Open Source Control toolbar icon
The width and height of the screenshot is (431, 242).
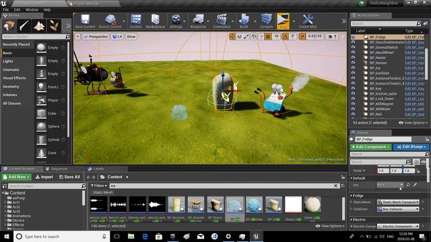click(110, 21)
